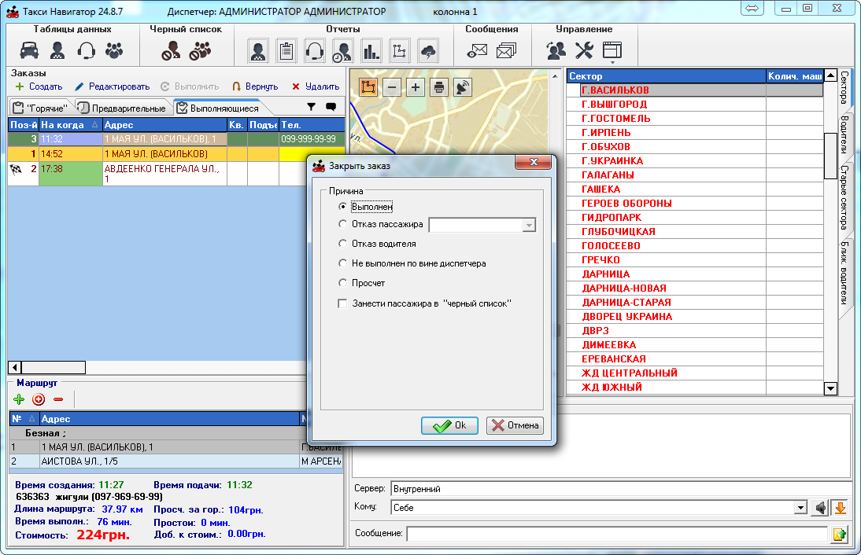Open the 'Водители' side tab
Screen dimensions: 861x555
tap(844, 135)
